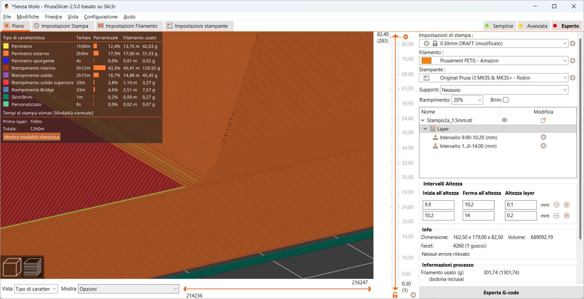
Task: Toggle Riempimento solido feature visibility
Action: 6,75
